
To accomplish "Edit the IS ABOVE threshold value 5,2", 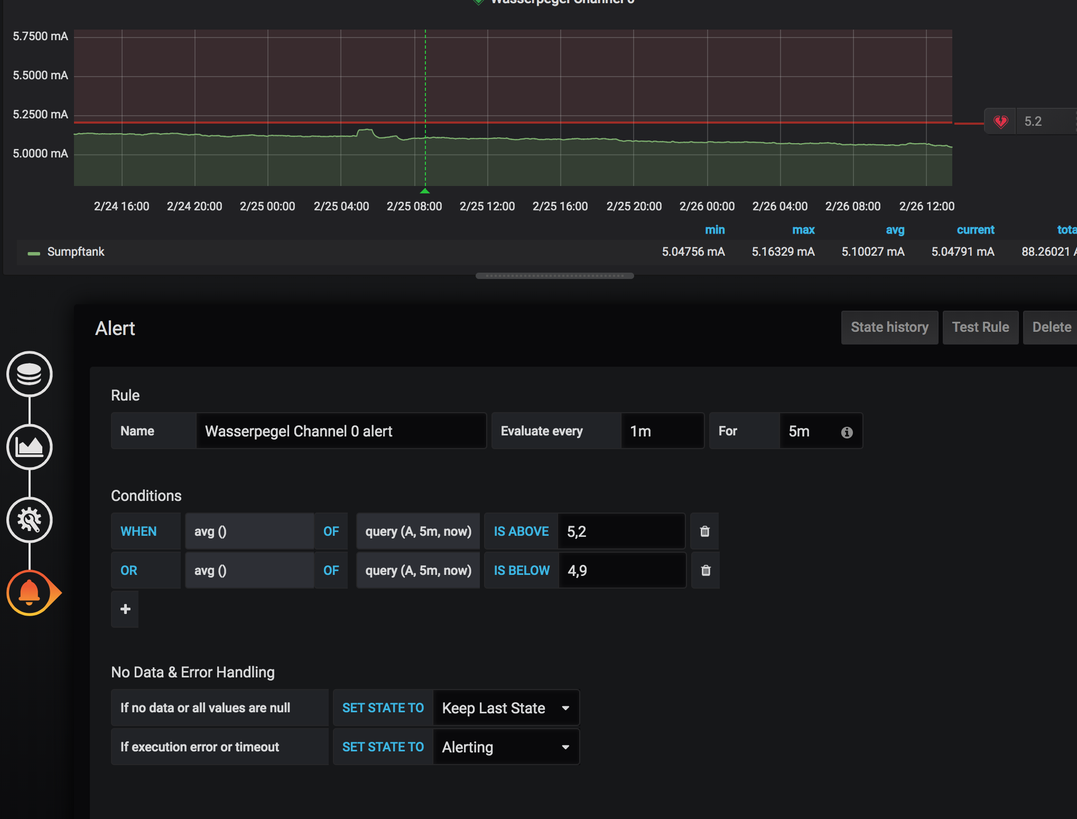I will pyautogui.click(x=621, y=531).
